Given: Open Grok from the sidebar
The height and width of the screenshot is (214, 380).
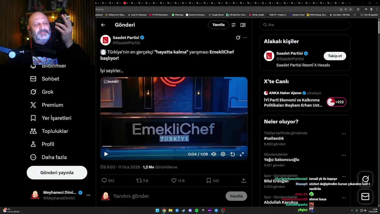Looking at the screenshot, I should click(42, 92).
